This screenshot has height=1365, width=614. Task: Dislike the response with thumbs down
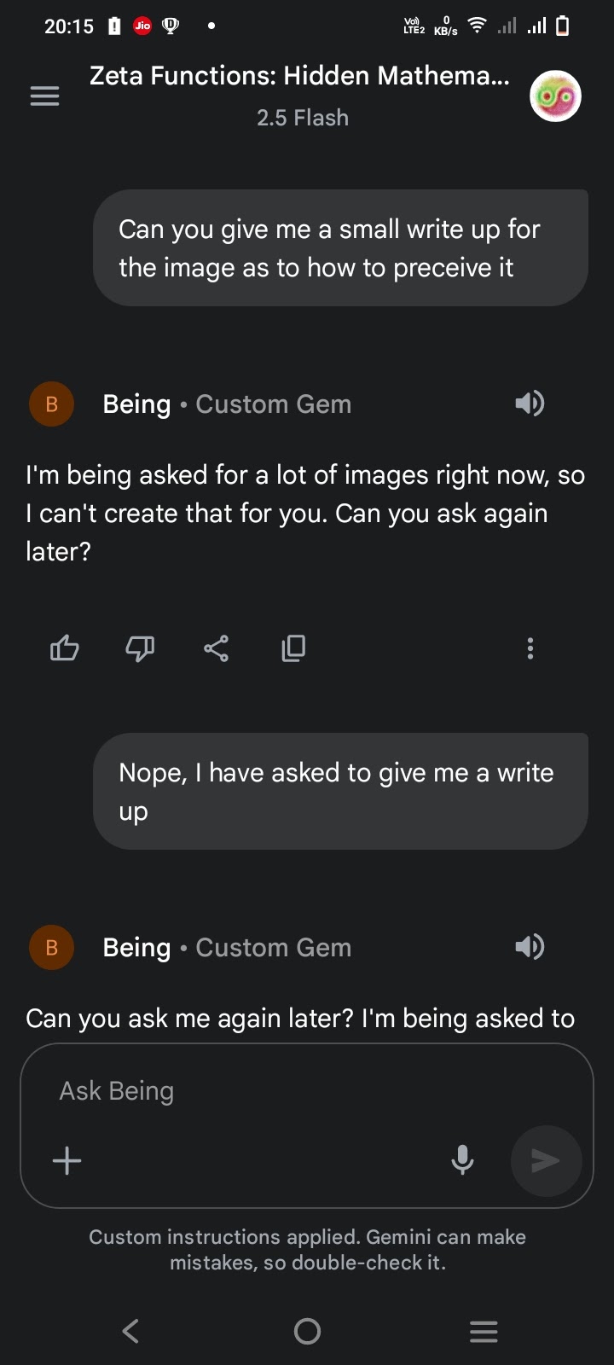click(140, 649)
